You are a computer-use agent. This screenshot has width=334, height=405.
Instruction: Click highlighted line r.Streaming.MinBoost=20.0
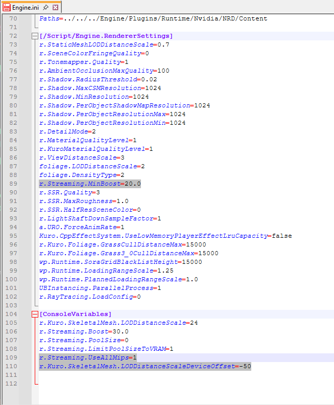pyautogui.click(x=90, y=184)
